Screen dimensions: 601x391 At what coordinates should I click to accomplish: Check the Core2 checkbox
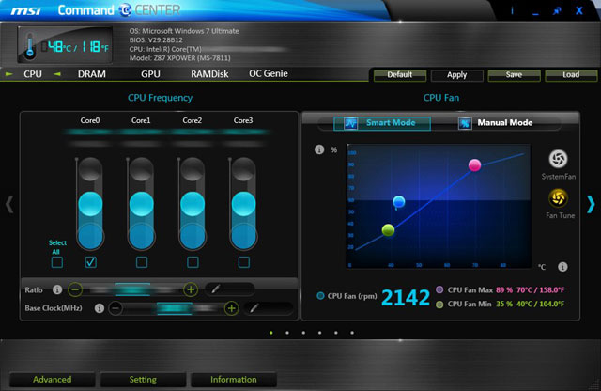pos(193,262)
